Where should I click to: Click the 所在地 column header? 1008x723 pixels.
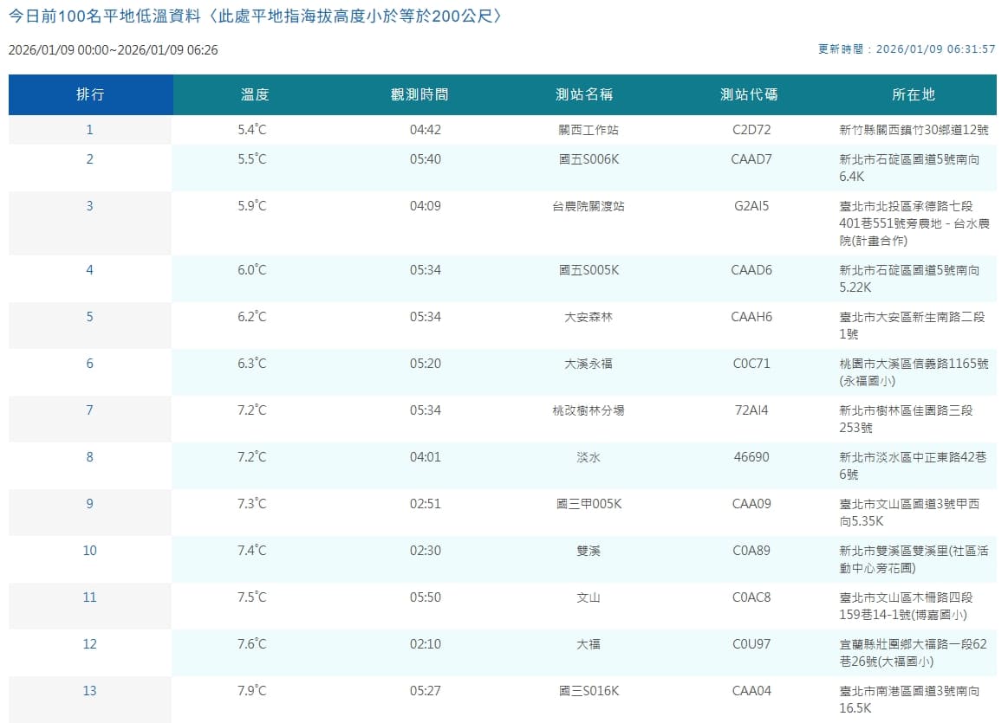pos(914,94)
